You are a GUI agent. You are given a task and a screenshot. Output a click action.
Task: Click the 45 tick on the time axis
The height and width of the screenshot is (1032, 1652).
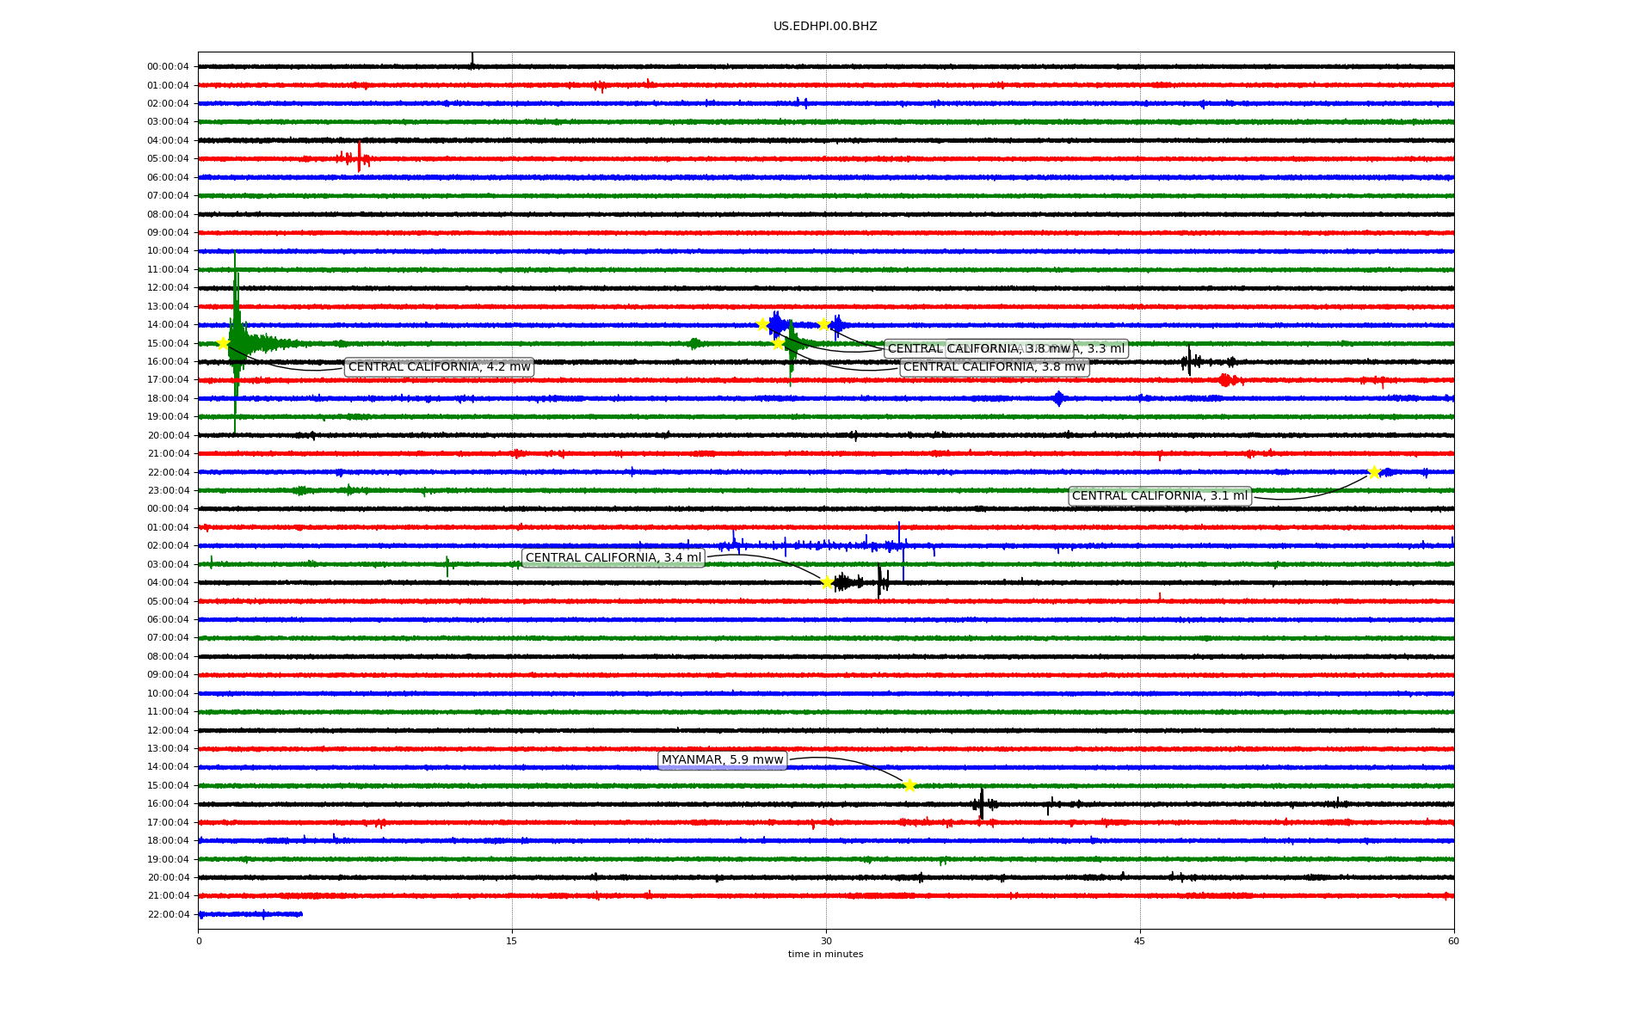click(1140, 941)
